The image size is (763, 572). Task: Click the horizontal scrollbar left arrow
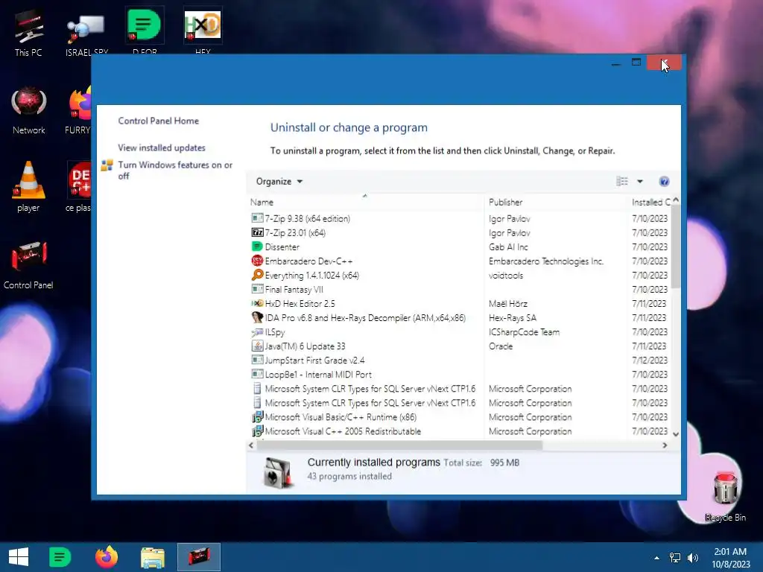pyautogui.click(x=251, y=445)
